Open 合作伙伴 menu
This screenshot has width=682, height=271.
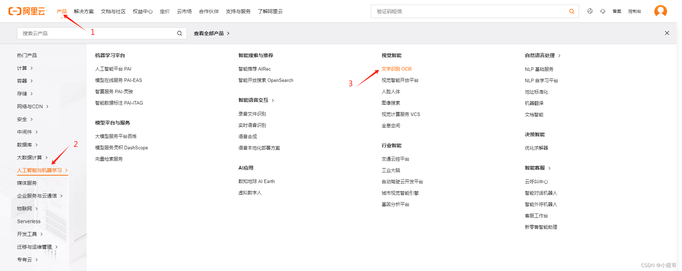click(x=209, y=11)
